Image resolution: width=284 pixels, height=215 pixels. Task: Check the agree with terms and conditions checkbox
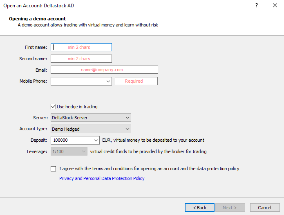[53, 169]
